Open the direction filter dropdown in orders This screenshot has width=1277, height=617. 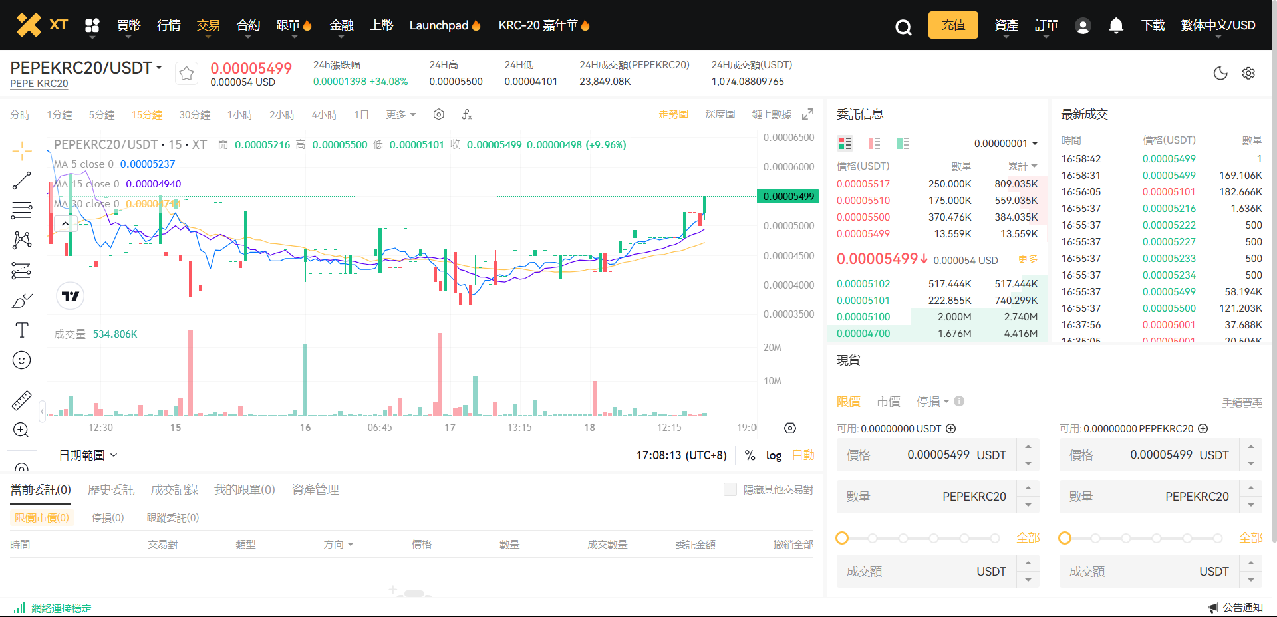(x=339, y=544)
